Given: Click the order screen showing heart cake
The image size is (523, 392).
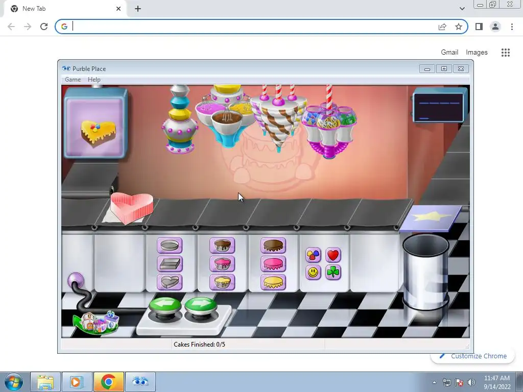Looking at the screenshot, I should (x=96, y=124).
